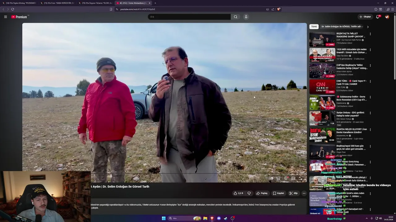Open BEŞİKTAŞ'TA MİLLET İRADESİNE live thumbnail
This screenshot has width=396, height=222.
pos(322,39)
